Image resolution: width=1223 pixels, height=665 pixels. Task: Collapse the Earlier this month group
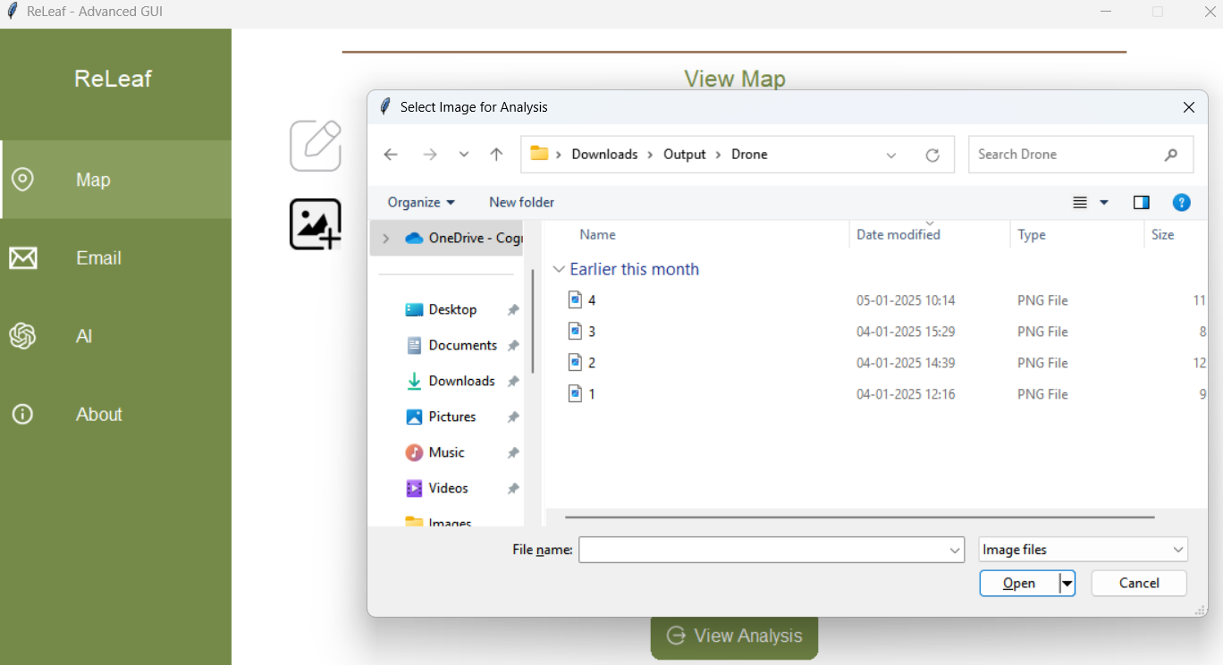click(x=559, y=269)
